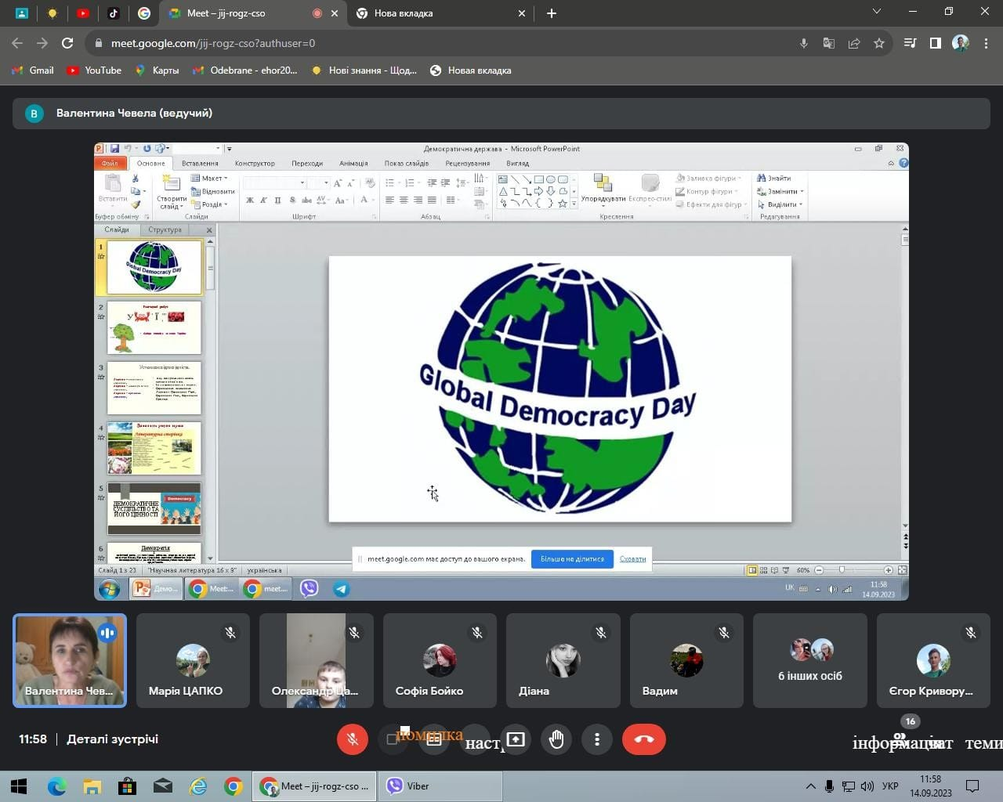This screenshot has width=1003, height=802.
Task: Click Viber icon in shared screen taskbar
Action: pos(310,589)
